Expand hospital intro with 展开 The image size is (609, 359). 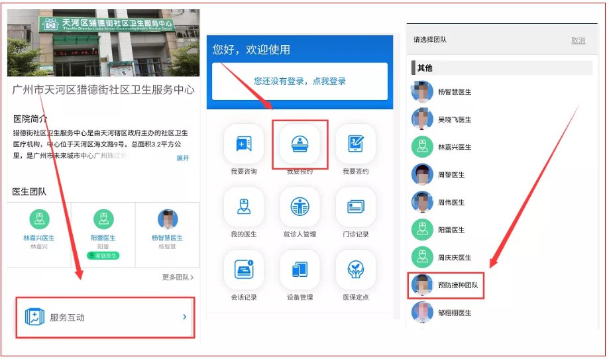pyautogui.click(x=182, y=158)
